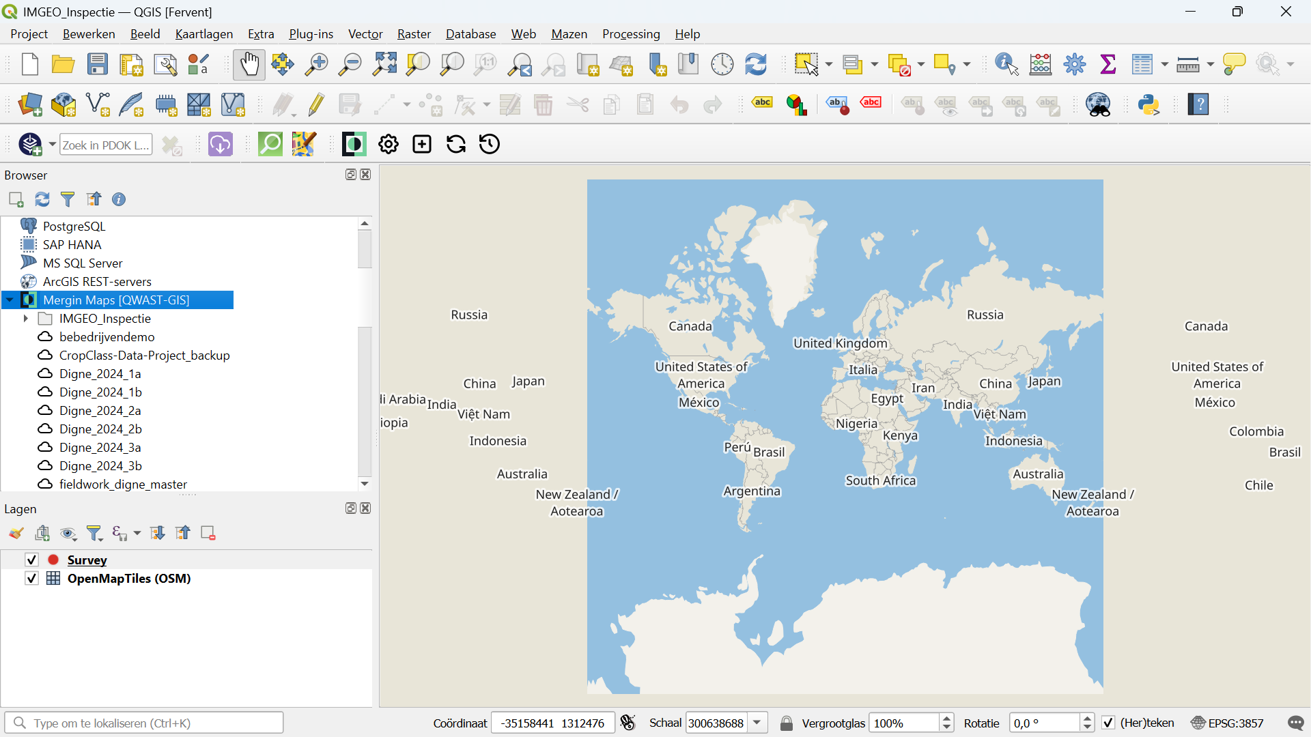Open the Processing Toolbox gear icon

coord(1074,65)
